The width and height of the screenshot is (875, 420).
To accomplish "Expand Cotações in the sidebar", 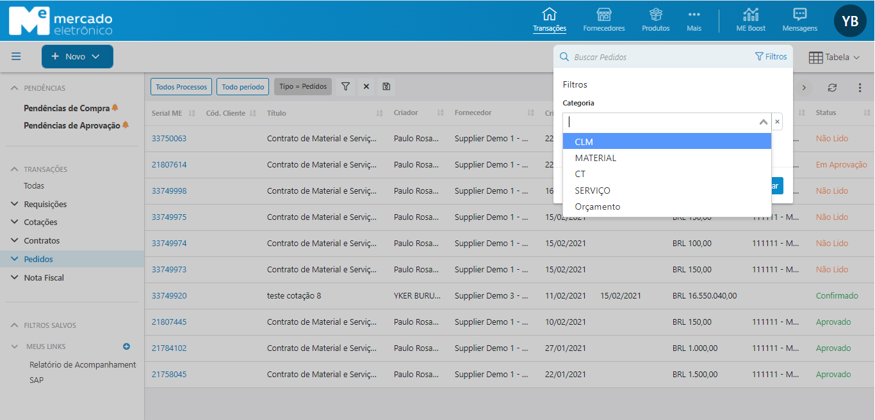I will pyautogui.click(x=15, y=222).
